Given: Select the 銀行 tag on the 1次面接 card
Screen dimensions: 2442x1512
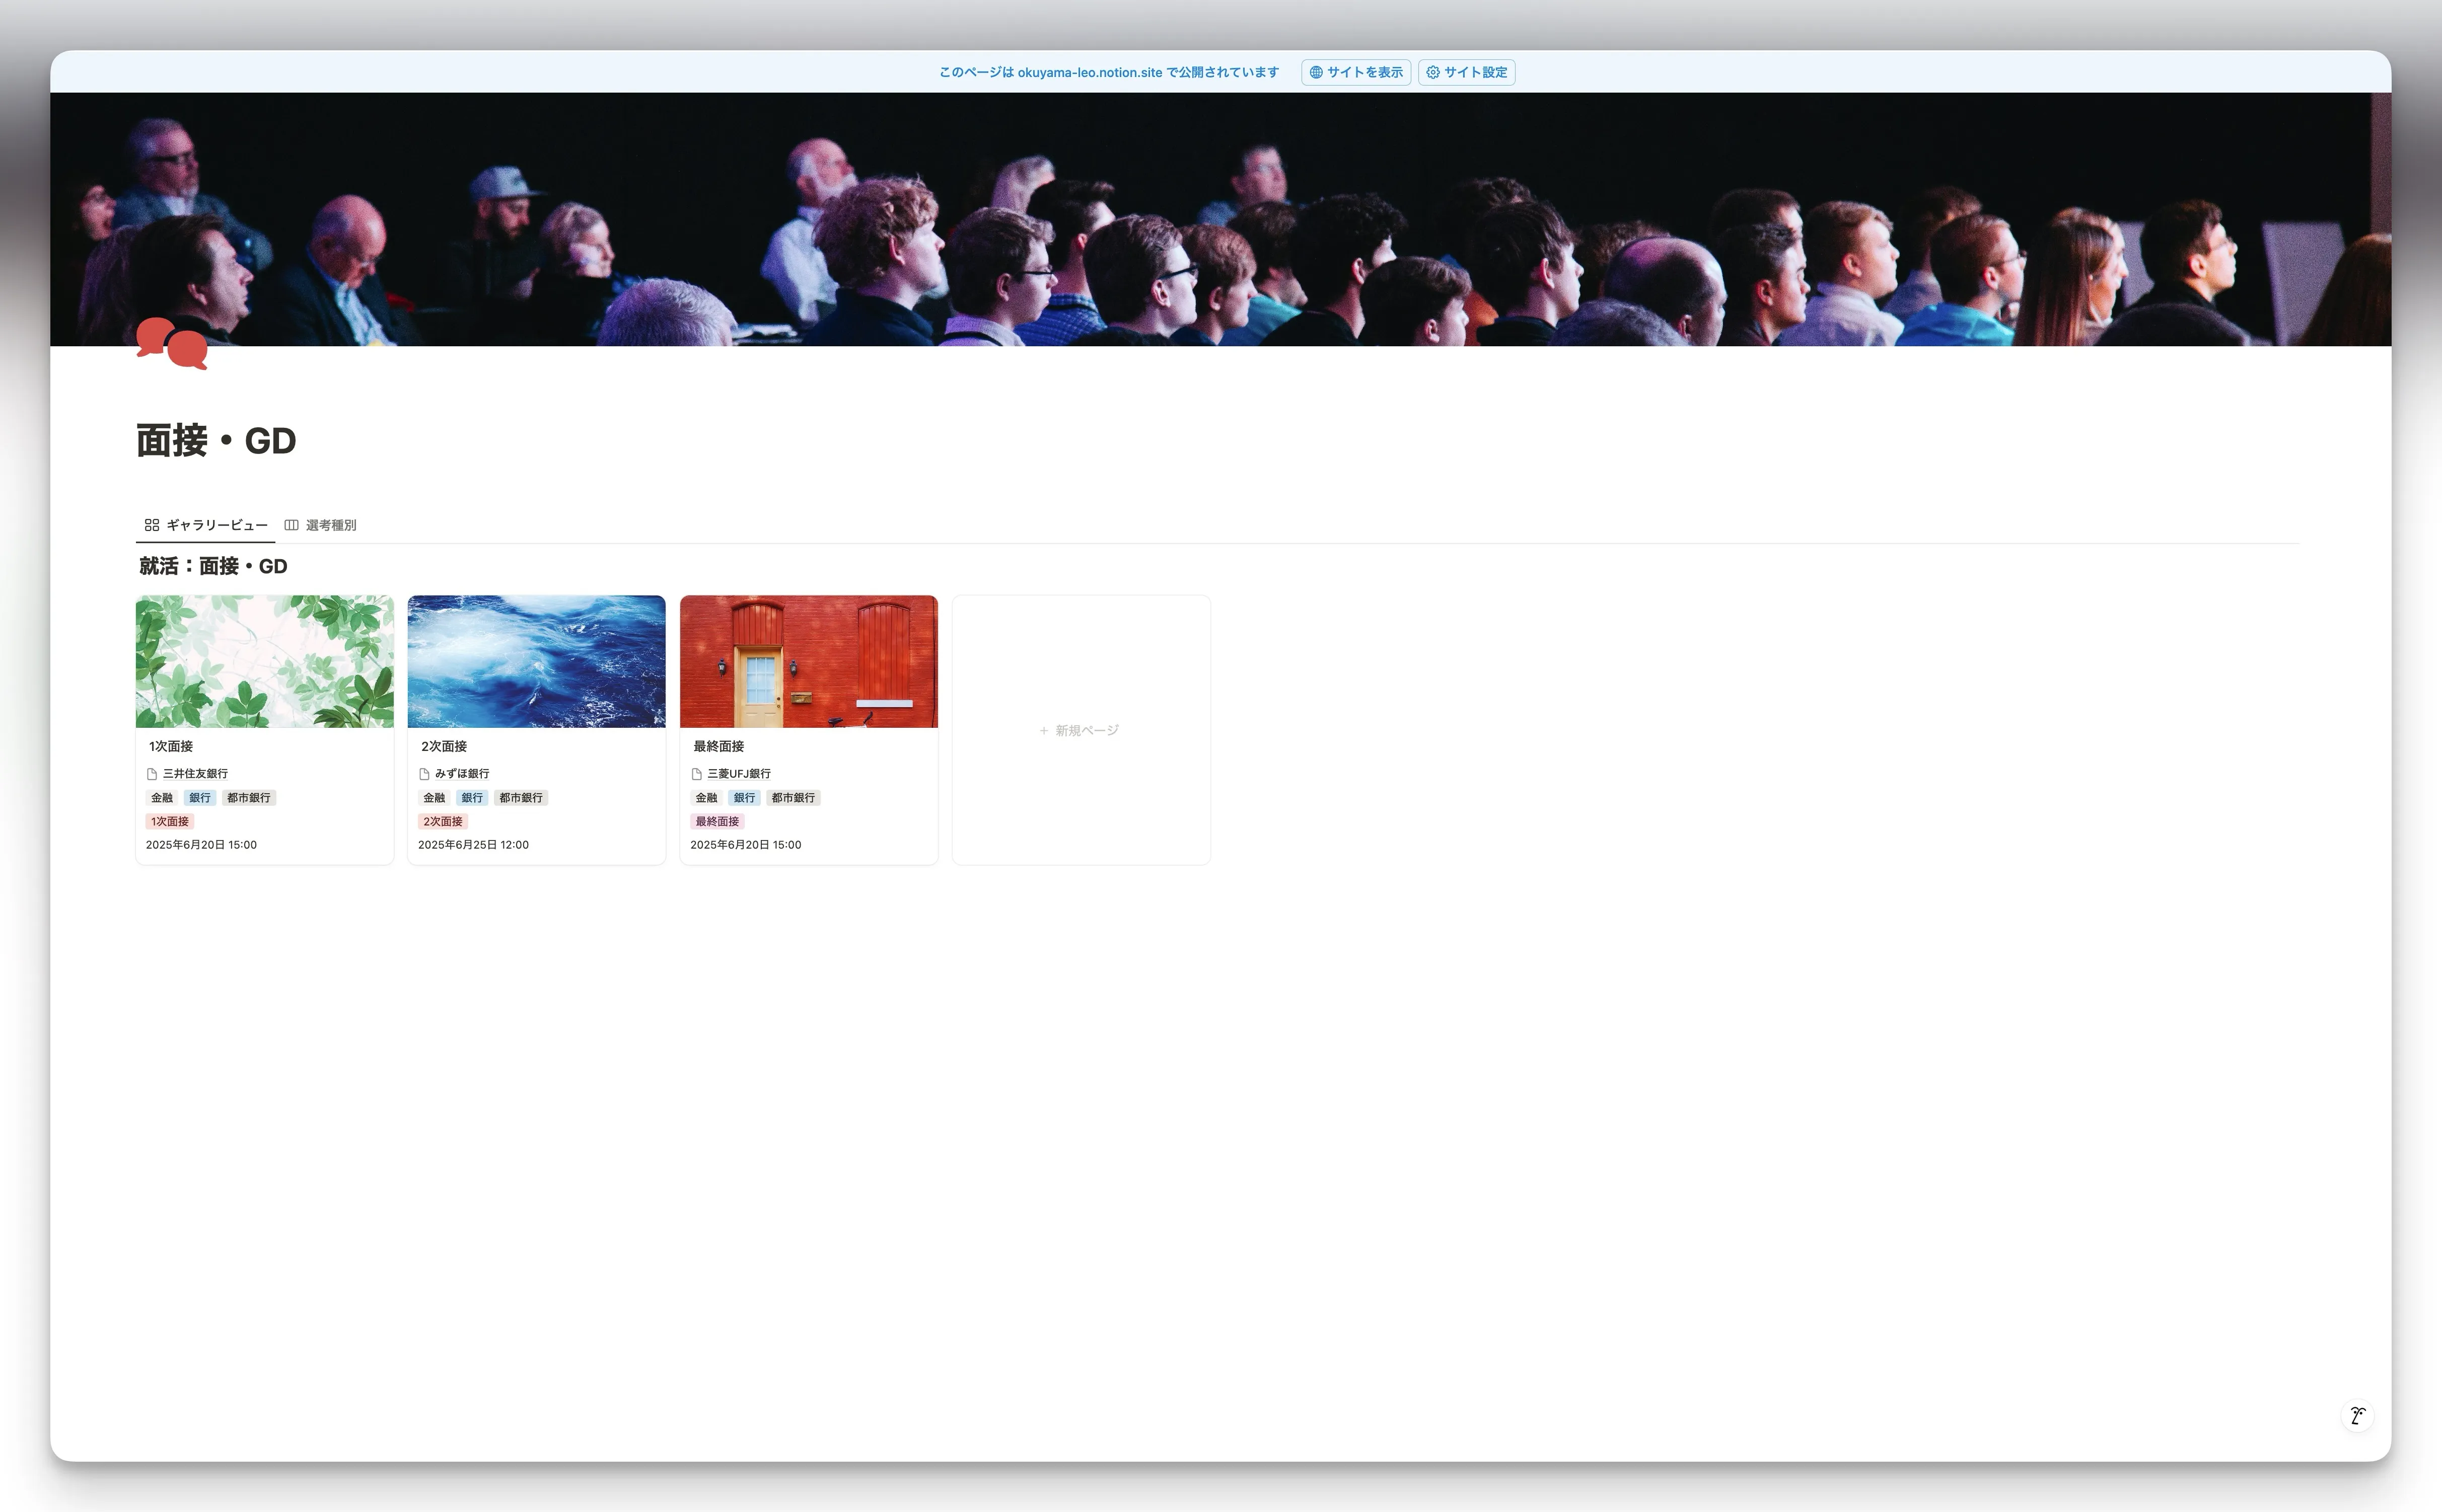Looking at the screenshot, I should [199, 797].
